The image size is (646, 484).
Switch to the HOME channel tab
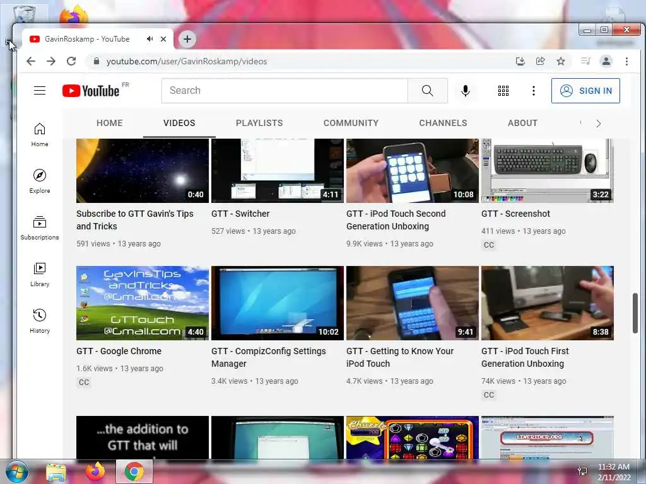110,123
